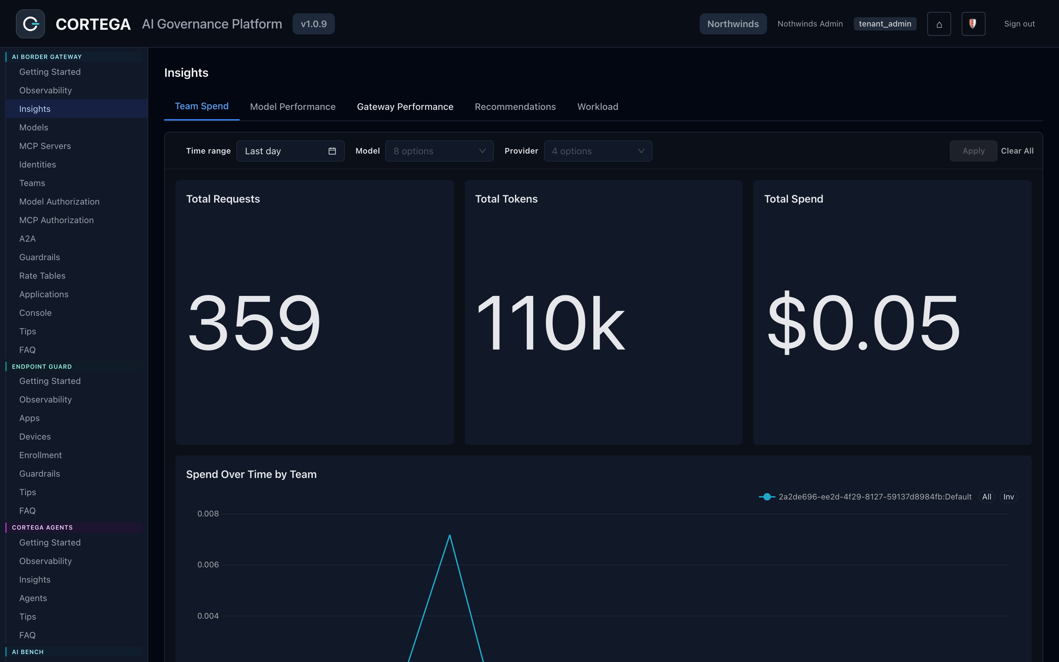Open Model Authorization

click(x=76, y=201)
